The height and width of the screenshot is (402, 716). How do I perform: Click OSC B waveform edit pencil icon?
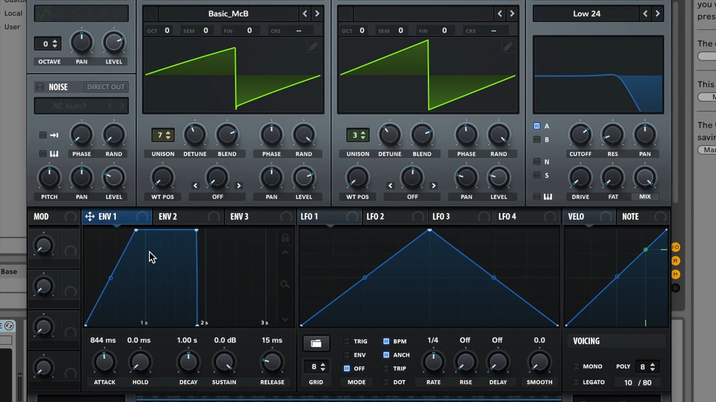508,47
